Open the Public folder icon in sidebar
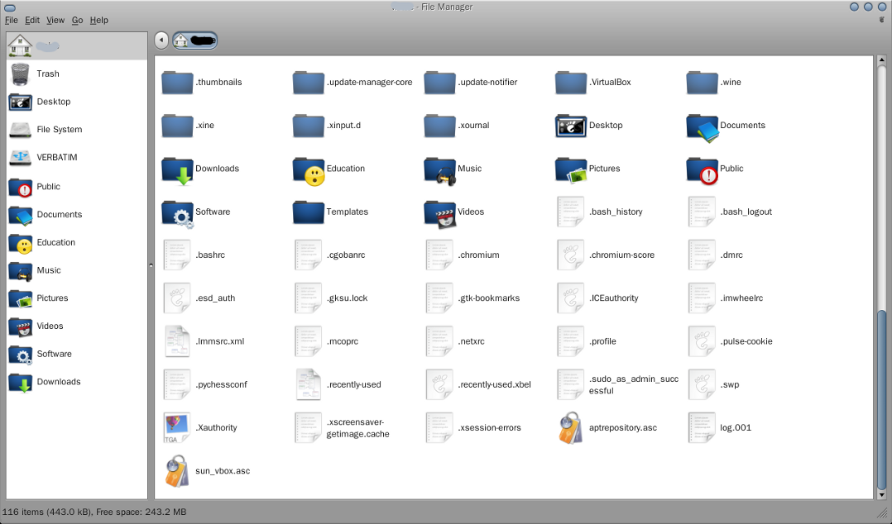Viewport: 892px width, 524px height. (x=21, y=187)
